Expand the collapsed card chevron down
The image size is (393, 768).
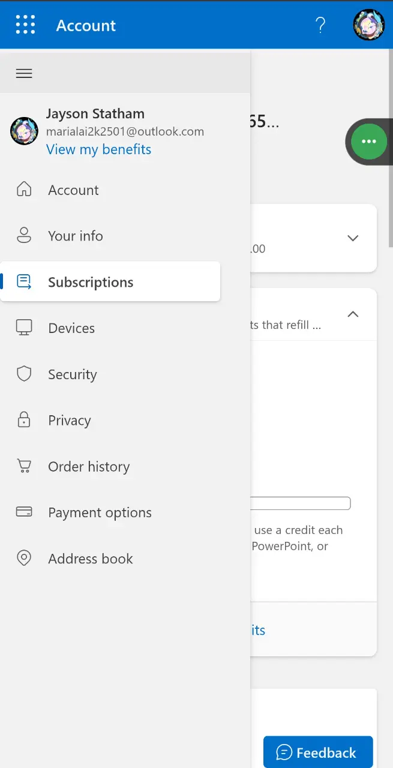click(353, 238)
